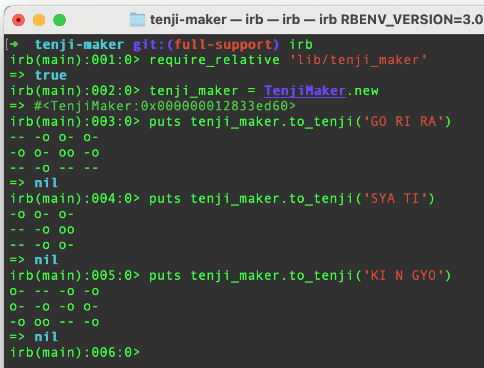
Task: Click 'puts' on line 003
Action: click(x=165, y=122)
